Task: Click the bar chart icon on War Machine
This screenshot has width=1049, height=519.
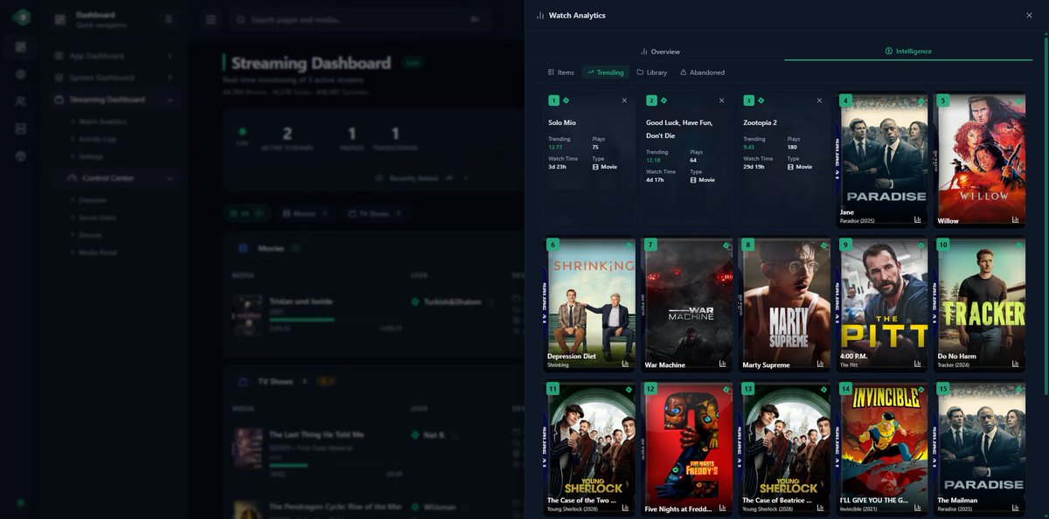Action: click(x=723, y=363)
